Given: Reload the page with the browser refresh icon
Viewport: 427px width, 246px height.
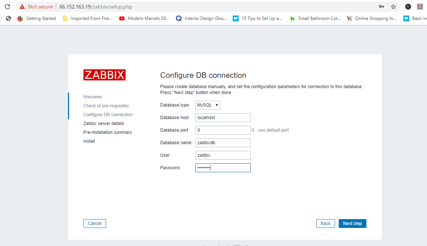Looking at the screenshot, I should click(x=7, y=7).
